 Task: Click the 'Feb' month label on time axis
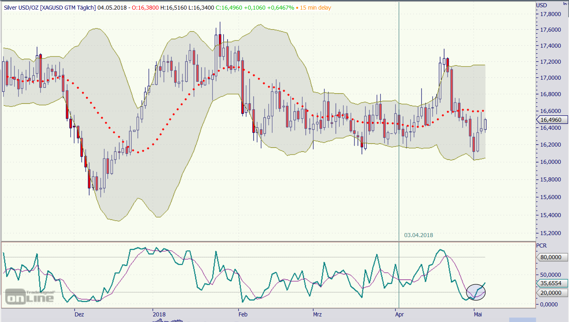click(x=244, y=314)
